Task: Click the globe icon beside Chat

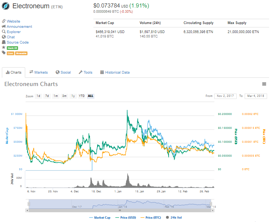Action: point(4,37)
